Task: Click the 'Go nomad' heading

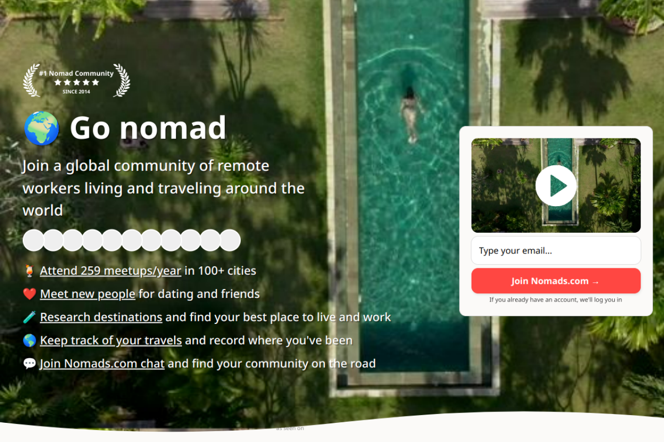Action: point(148,127)
